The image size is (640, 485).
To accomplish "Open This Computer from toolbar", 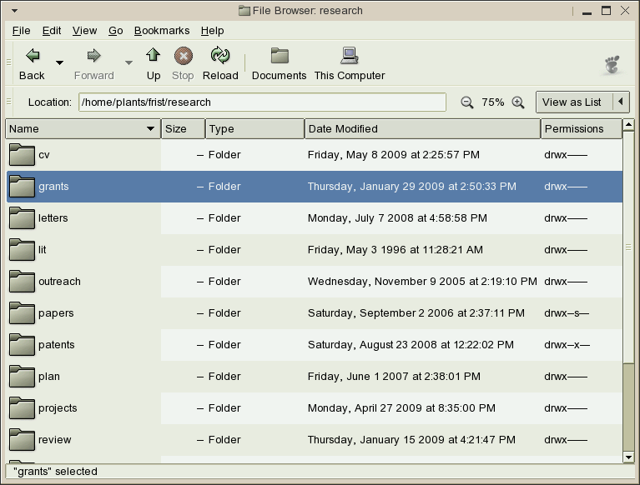I will (x=349, y=57).
